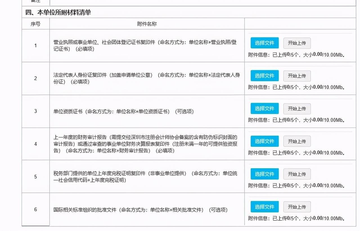Click the 附件名称 column header
The image size is (360, 231).
pyautogui.click(x=147, y=24)
